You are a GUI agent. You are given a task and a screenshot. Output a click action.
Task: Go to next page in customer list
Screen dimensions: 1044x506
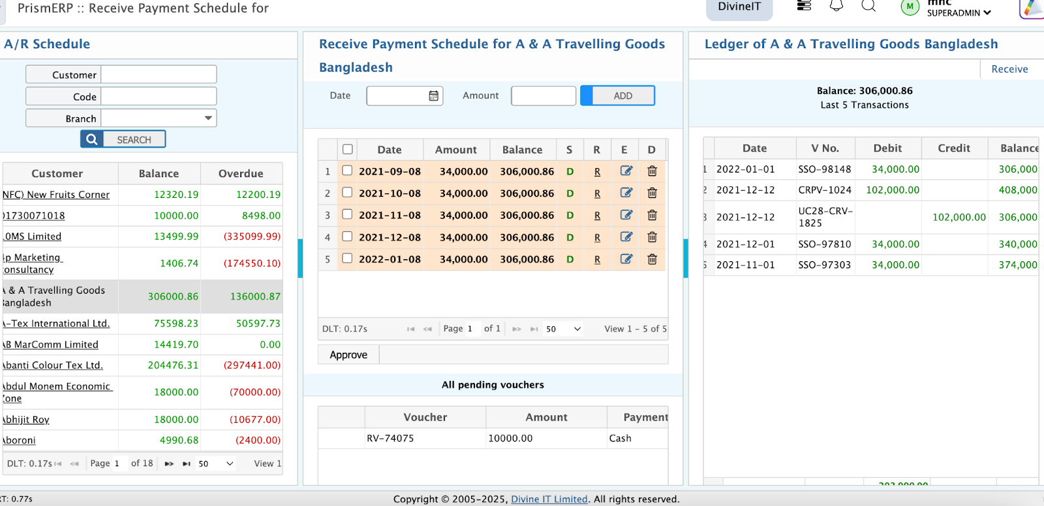click(x=169, y=464)
